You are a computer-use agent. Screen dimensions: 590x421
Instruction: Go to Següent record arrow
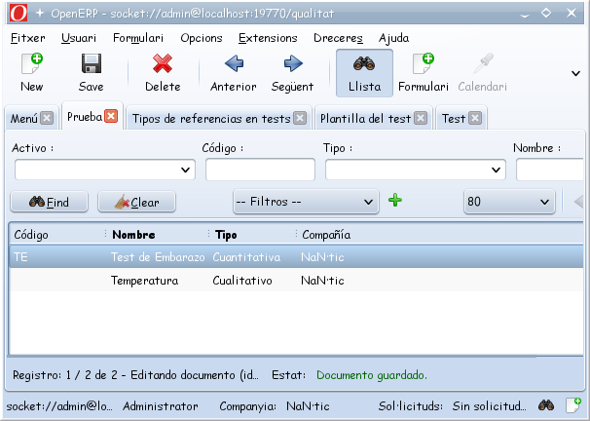pos(293,63)
